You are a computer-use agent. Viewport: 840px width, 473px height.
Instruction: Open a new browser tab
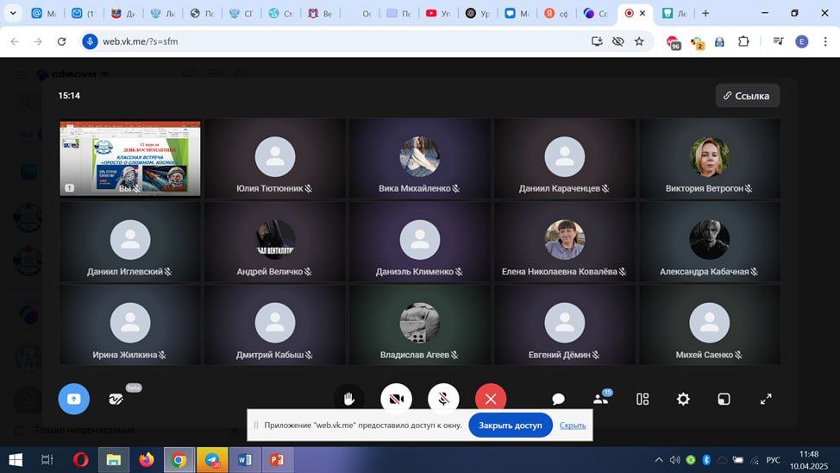[705, 14]
